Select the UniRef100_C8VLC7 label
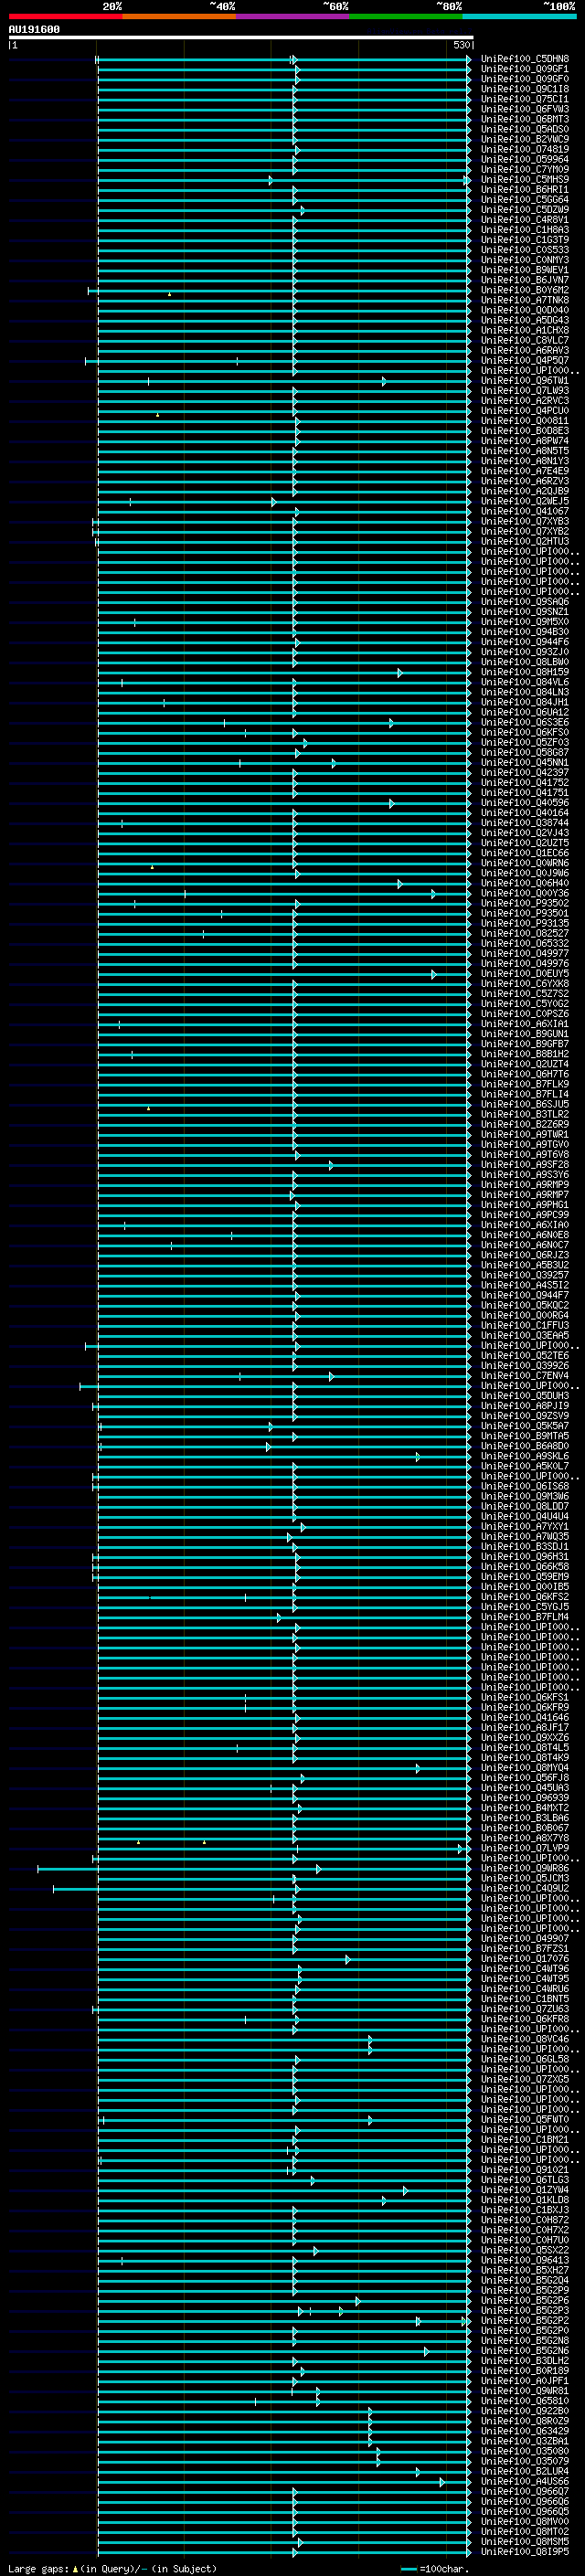The image size is (585, 2576). (x=525, y=340)
